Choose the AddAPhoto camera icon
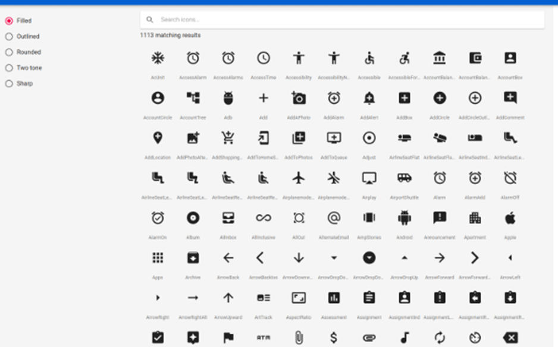The image size is (558, 347). (x=299, y=98)
